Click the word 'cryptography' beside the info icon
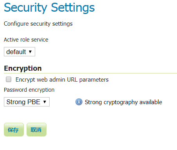The width and height of the screenshot is (177, 150). tap(121, 102)
